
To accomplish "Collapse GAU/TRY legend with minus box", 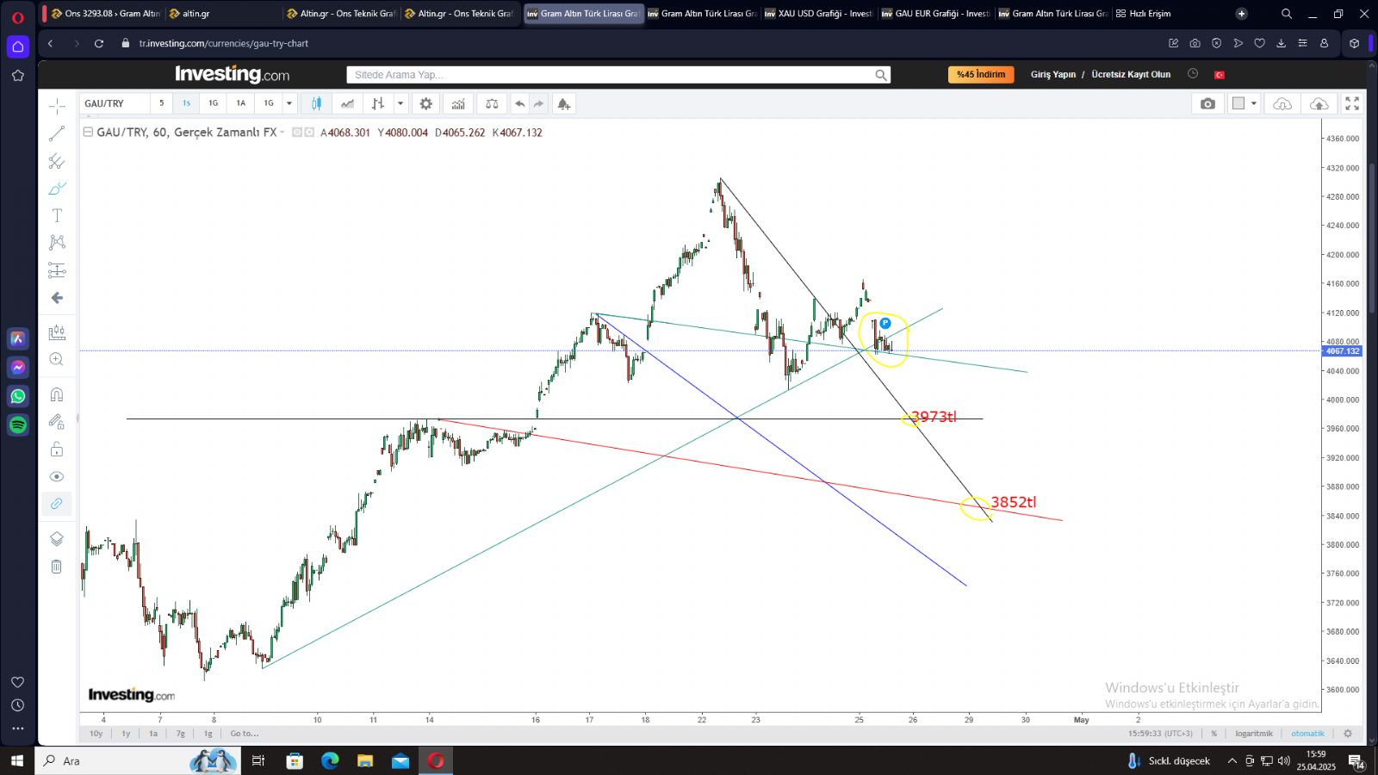I will pos(88,132).
